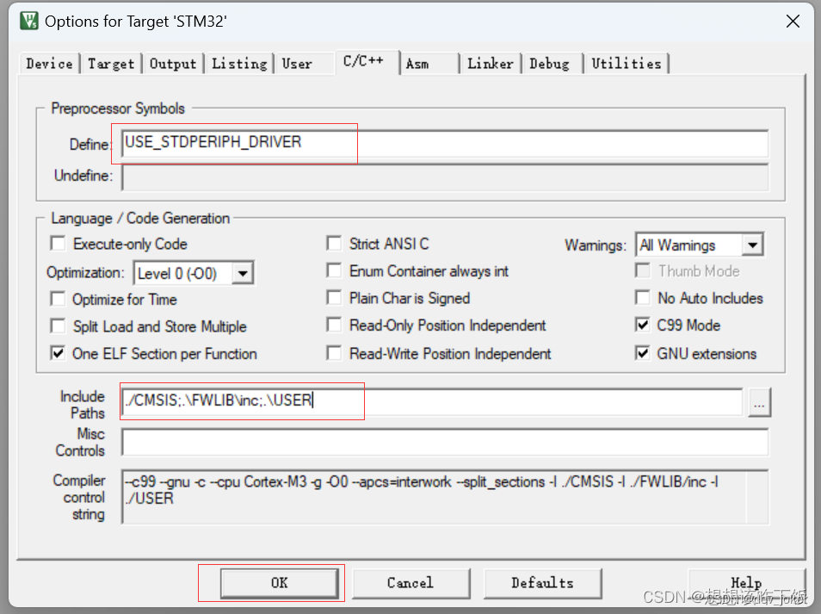The image size is (821, 614).
Task: Click the Cancel button
Action: click(410, 582)
